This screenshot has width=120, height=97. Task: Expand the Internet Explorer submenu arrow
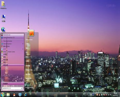pyautogui.click(x=23, y=44)
